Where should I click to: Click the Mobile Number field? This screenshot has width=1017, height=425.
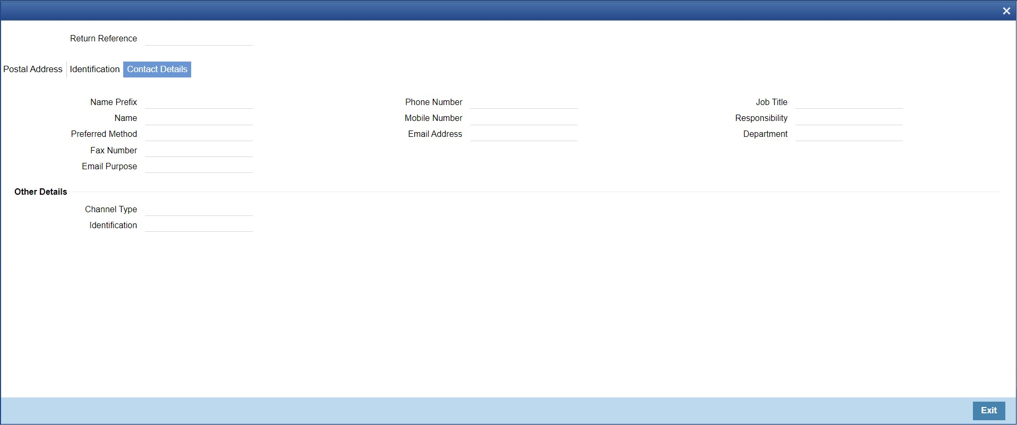[524, 118]
